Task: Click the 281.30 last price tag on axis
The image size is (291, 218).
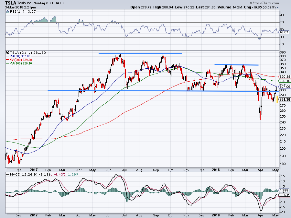Action: (285, 100)
